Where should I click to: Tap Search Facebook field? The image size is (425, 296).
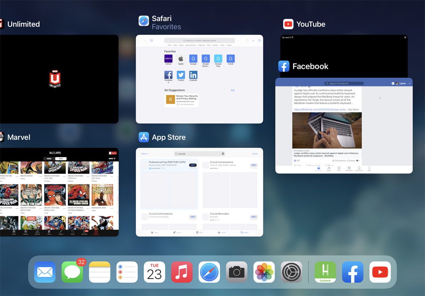(x=344, y=83)
